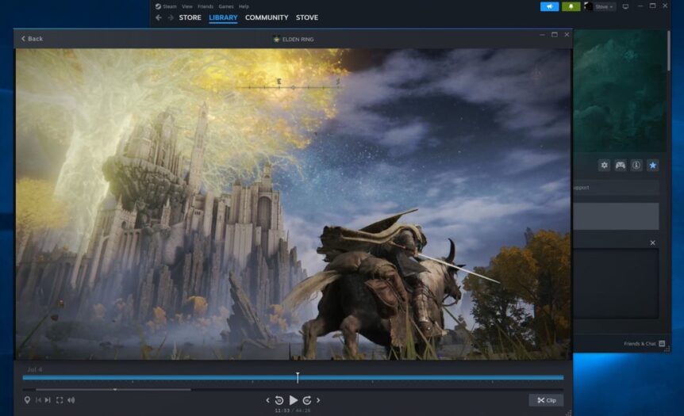Screen dimensions: 684x416
Task: Click the Elden Ring game icon in title
Action: 276,39
